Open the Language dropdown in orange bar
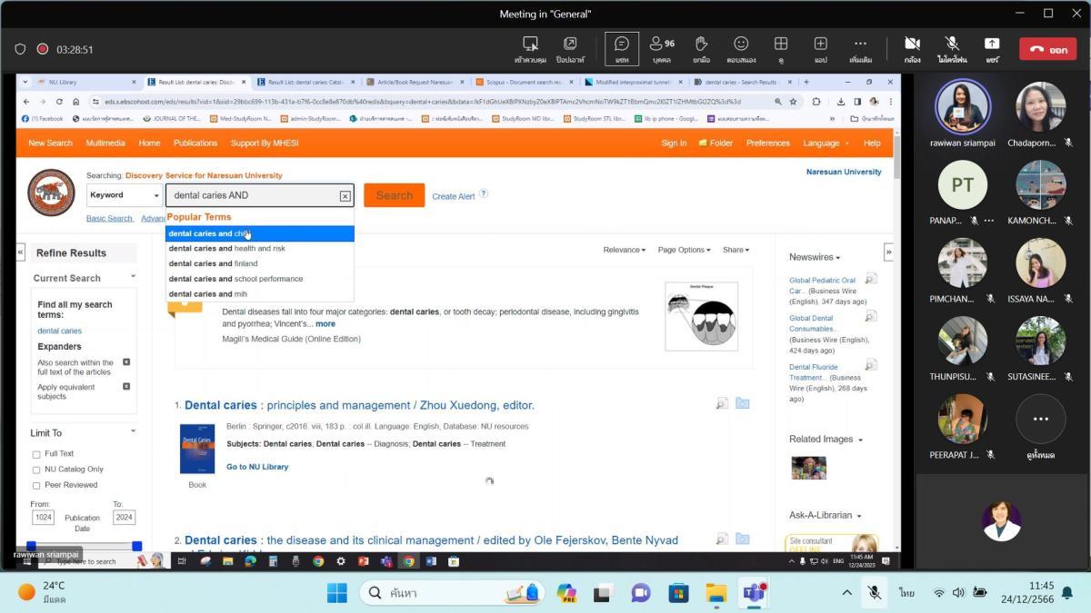Screen dimensions: 1091x613 click(x=826, y=143)
